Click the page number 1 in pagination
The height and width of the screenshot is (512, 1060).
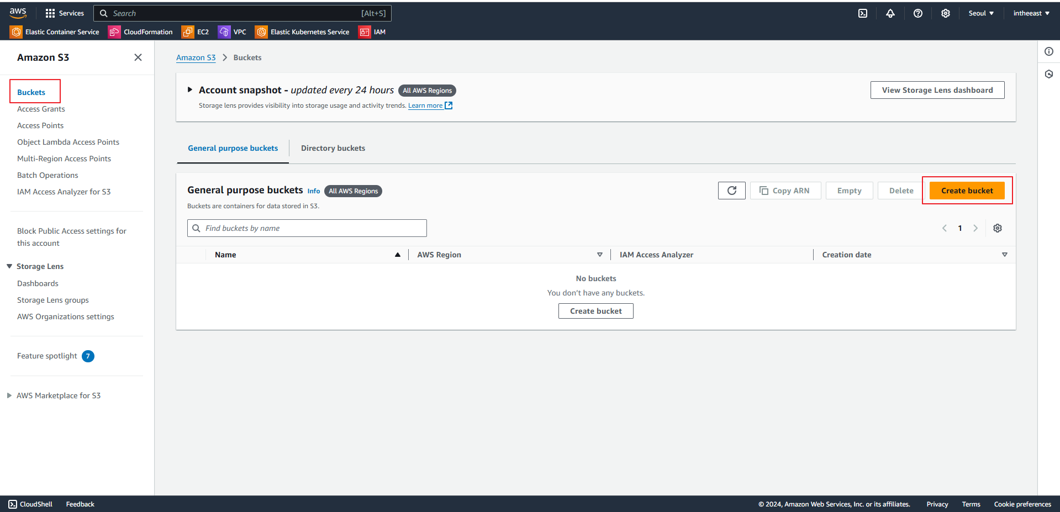coord(960,228)
